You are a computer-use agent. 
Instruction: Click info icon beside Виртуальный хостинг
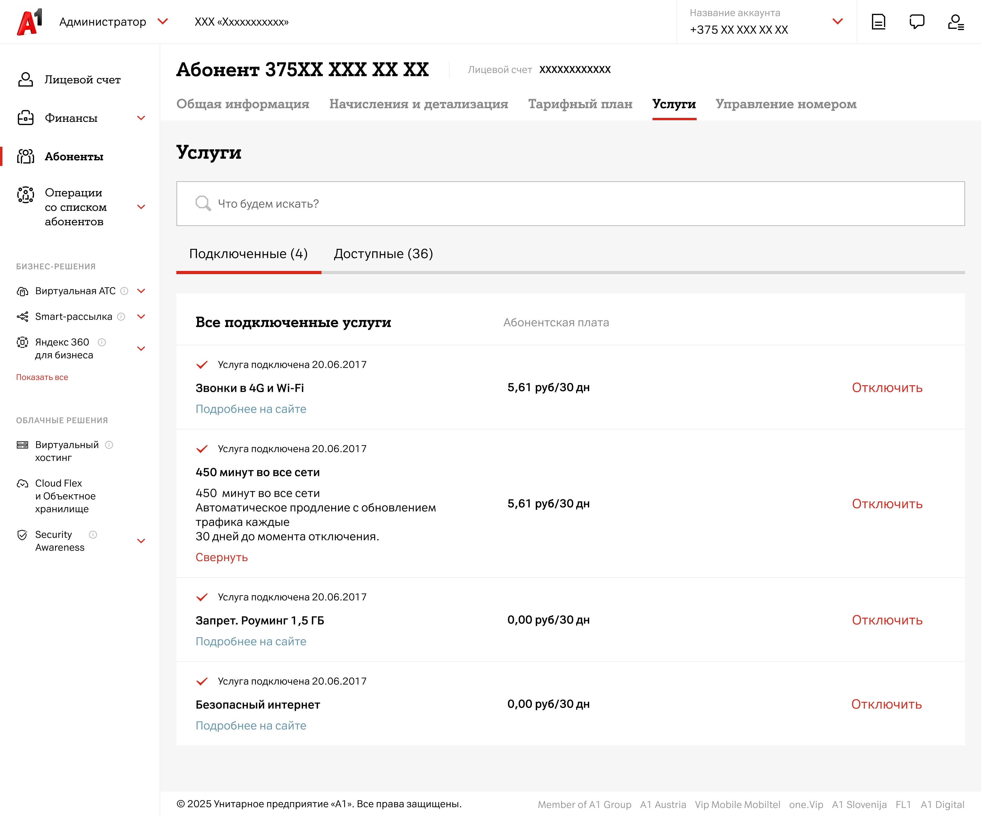tap(109, 445)
